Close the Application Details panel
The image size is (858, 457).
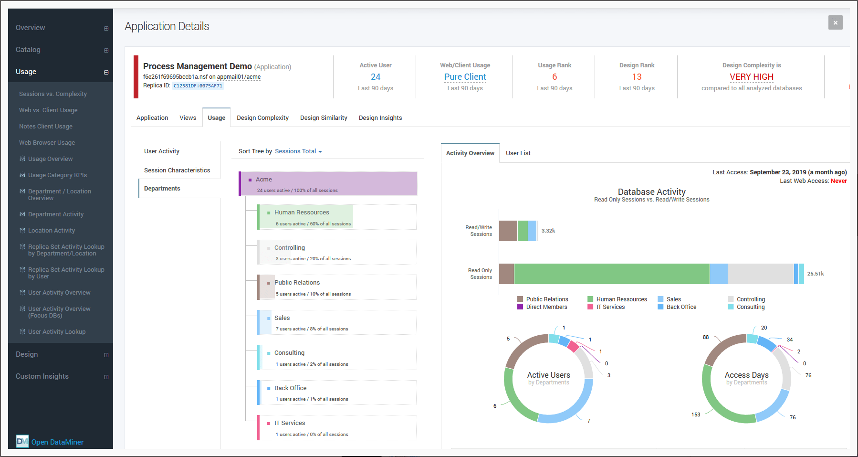pos(835,22)
